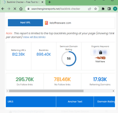Click the Backlinks 896.40K value
This screenshot has width=118, height=113.
click(x=44, y=54)
